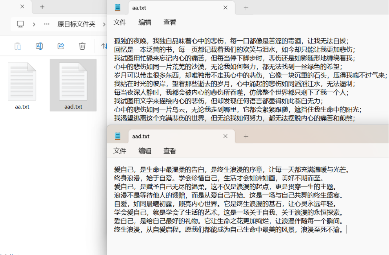This screenshot has width=389, height=255.
Task: Select the aa.txt file icon
Action: 22,81
